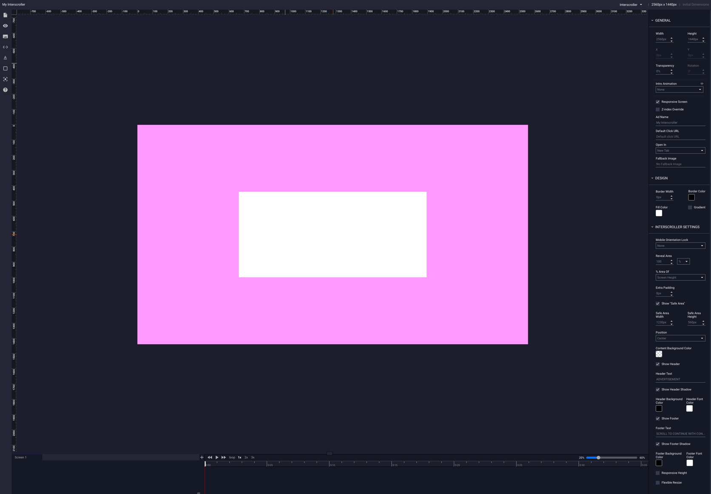Open the Intro Animation dropdown
This screenshot has height=494, width=711.
coord(679,89)
